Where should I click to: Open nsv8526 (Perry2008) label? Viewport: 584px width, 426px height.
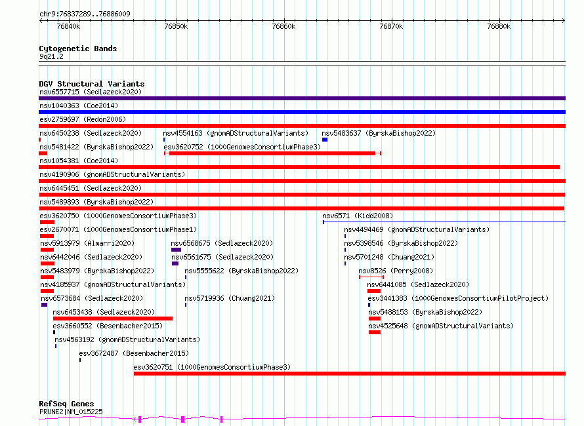(396, 271)
